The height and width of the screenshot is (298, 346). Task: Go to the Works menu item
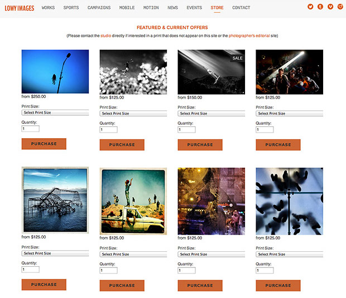pos(49,8)
